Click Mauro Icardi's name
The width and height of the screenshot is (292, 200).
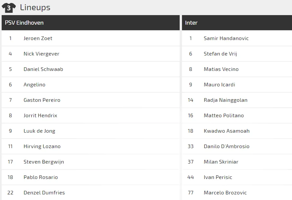pyautogui.click(x=219, y=85)
